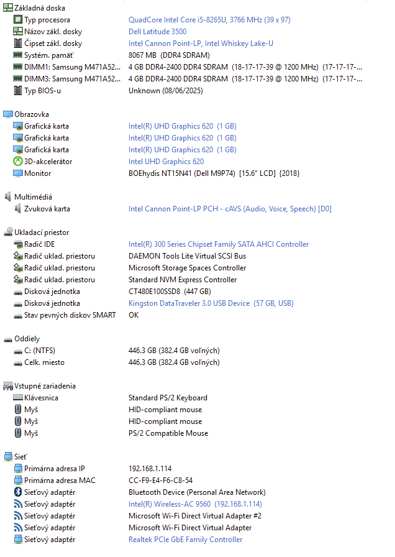The image size is (395, 557).
Task: Click the BOEhydis NT15N41 monitor value
Action: 214,173
